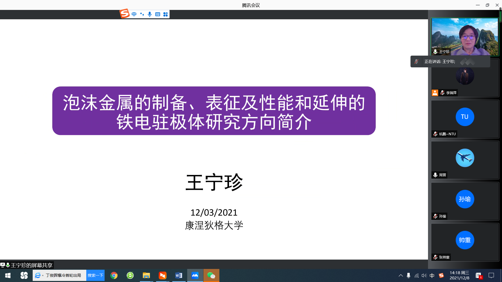Click the 搜索一下 search button

point(95,275)
